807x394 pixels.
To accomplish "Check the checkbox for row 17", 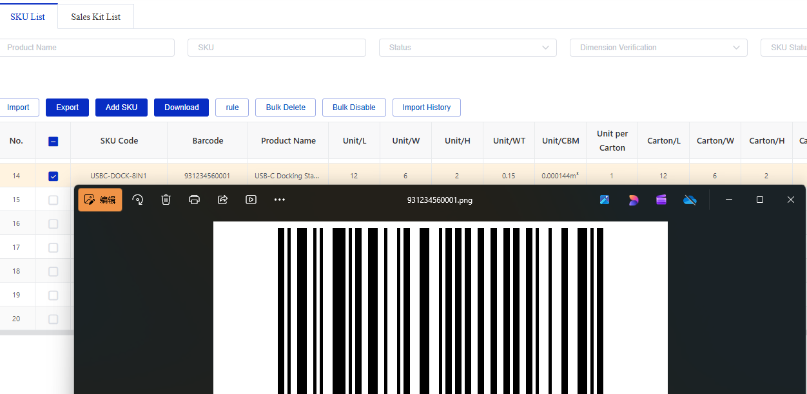I will tap(53, 248).
